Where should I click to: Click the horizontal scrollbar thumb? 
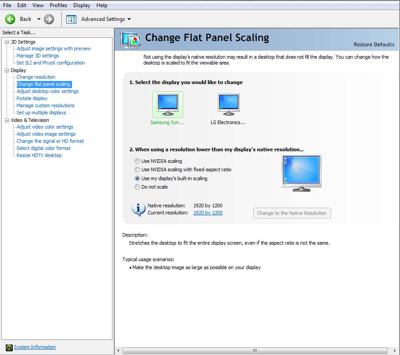(255, 351)
